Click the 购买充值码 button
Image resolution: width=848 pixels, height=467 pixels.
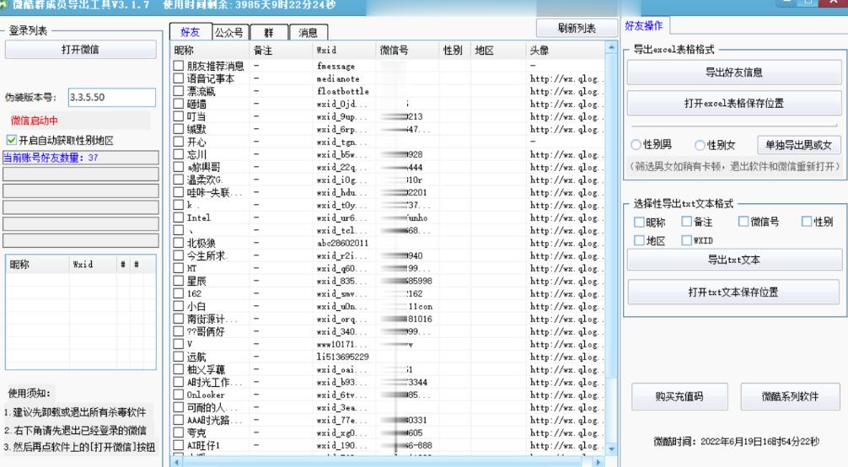[x=679, y=397]
